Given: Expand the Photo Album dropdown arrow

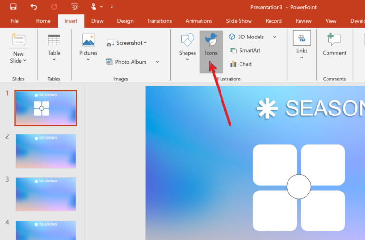Looking at the screenshot, I should (x=157, y=62).
